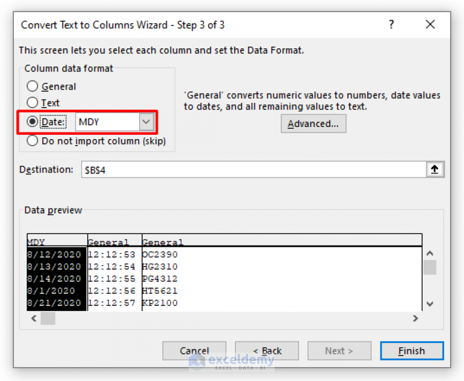The height and width of the screenshot is (381, 464).
Task: Click the 12:12:57 preview cell
Action: (x=111, y=303)
